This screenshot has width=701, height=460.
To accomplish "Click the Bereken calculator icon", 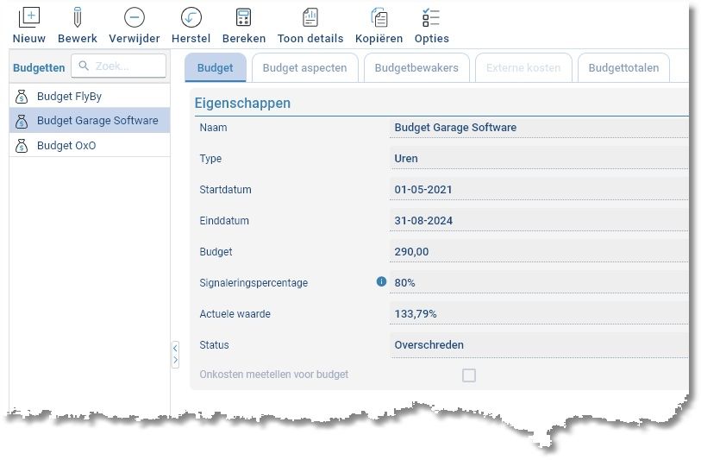I will point(243,17).
